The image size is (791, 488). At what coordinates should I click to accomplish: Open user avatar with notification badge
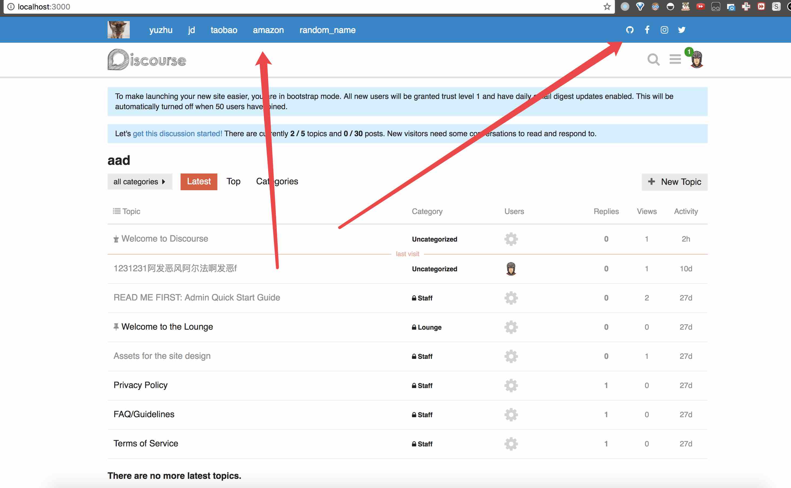pos(696,59)
